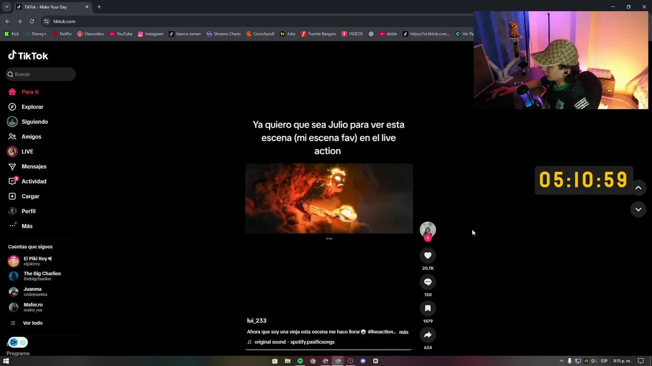Open volume control in system tray
The height and width of the screenshot is (366, 652).
[594, 361]
